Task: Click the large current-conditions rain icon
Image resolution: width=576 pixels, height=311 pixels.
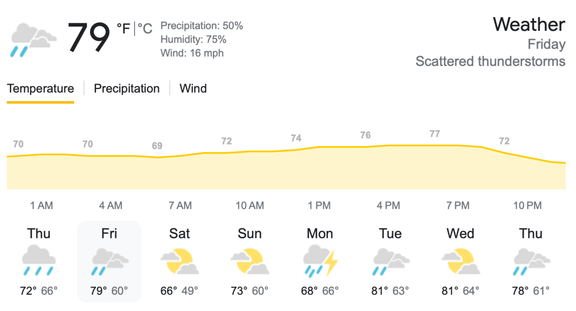Action: [x=33, y=39]
